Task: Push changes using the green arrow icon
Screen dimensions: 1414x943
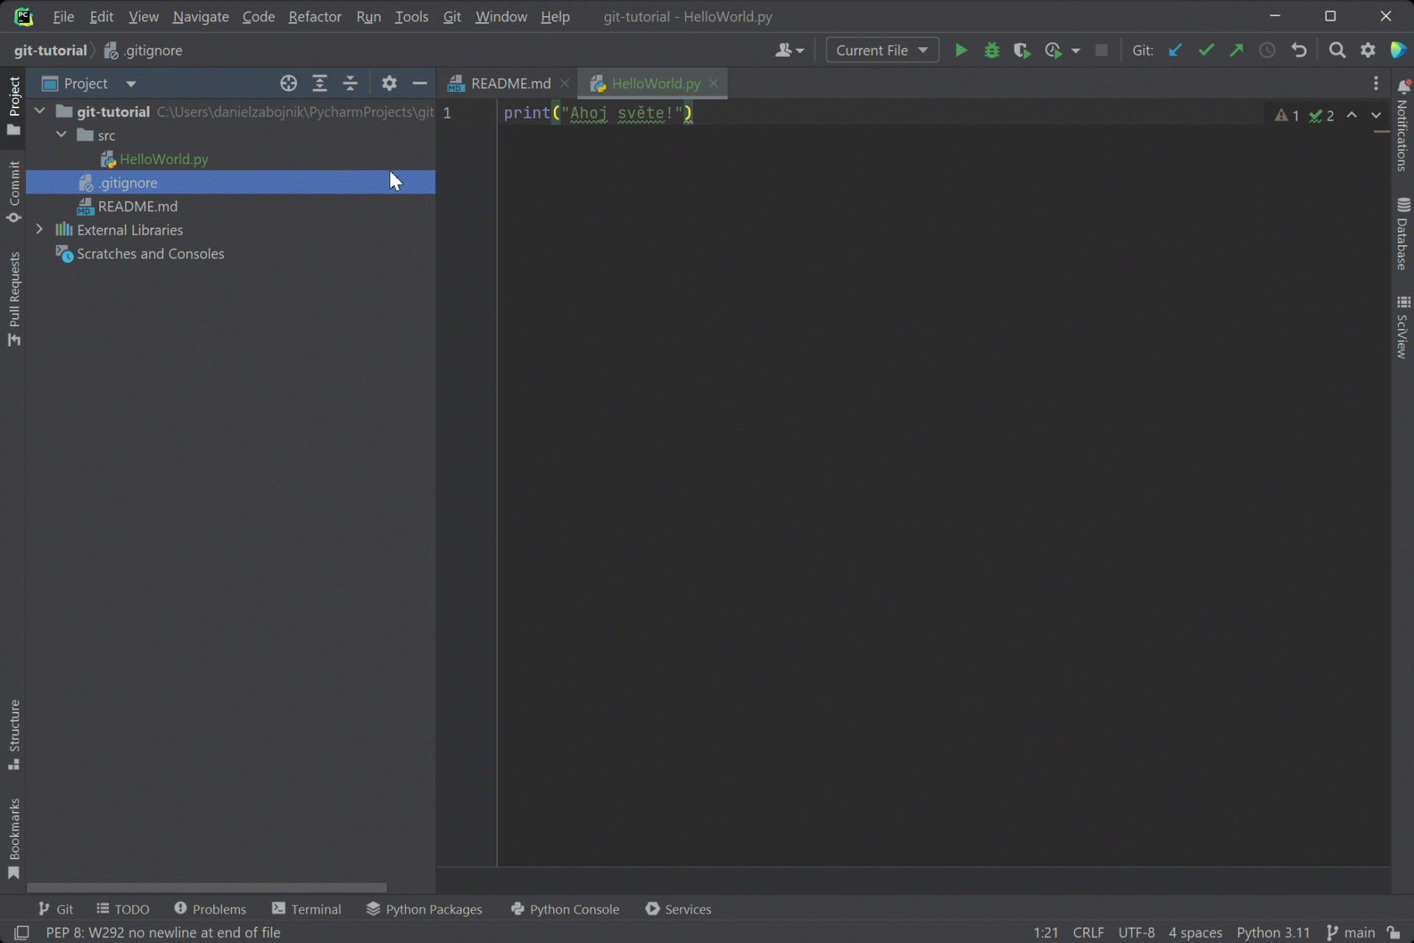Action: [1237, 50]
